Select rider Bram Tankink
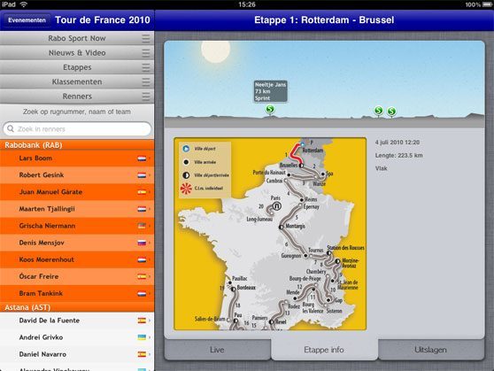The image size is (494, 371). click(77, 293)
